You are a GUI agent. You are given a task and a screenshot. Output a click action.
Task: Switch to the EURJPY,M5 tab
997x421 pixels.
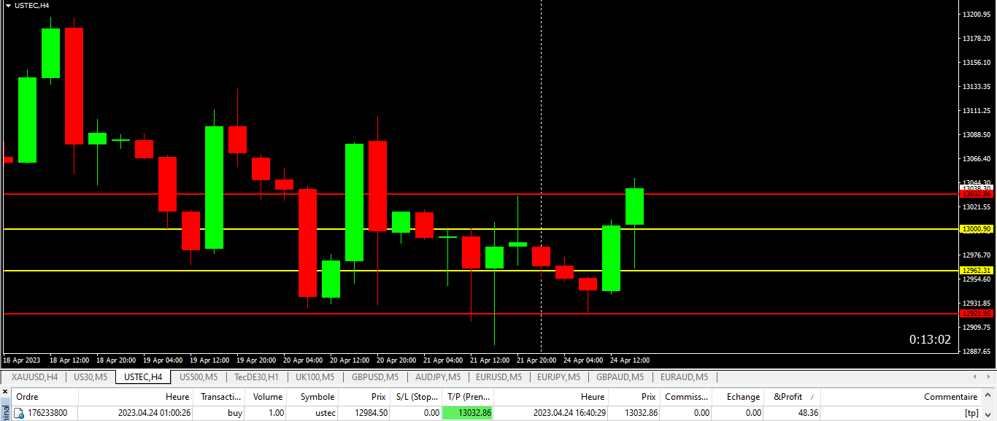point(558,377)
